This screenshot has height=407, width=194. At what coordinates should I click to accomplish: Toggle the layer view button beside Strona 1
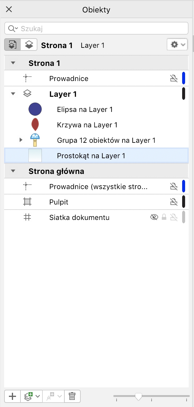(x=29, y=45)
